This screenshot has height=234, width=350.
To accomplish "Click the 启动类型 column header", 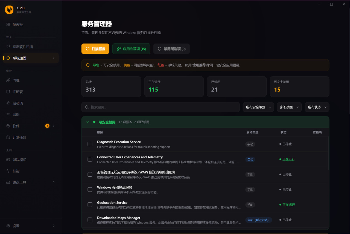I will 252,132.
